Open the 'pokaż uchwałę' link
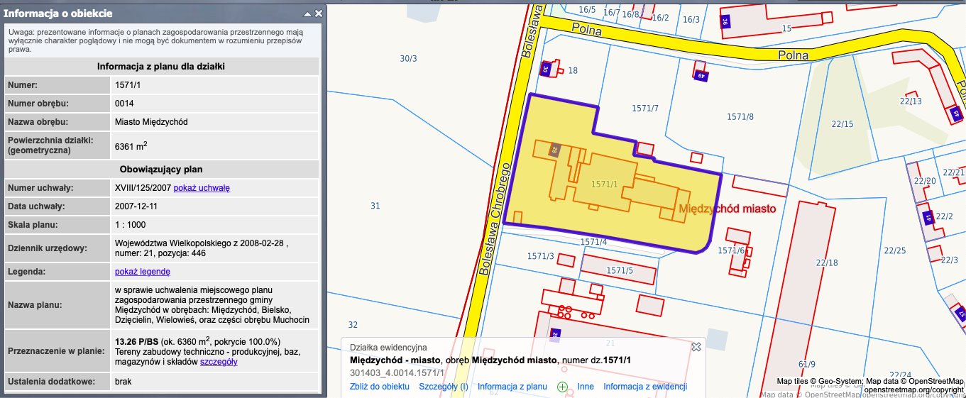The image size is (966, 398). pyautogui.click(x=202, y=188)
